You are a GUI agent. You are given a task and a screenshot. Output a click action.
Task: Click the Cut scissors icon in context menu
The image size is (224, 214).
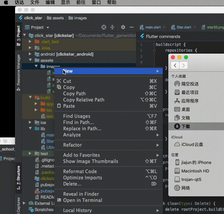point(59,81)
